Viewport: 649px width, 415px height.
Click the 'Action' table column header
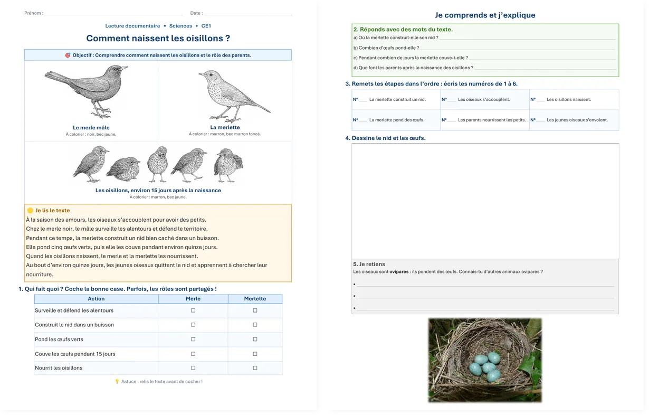(96, 299)
